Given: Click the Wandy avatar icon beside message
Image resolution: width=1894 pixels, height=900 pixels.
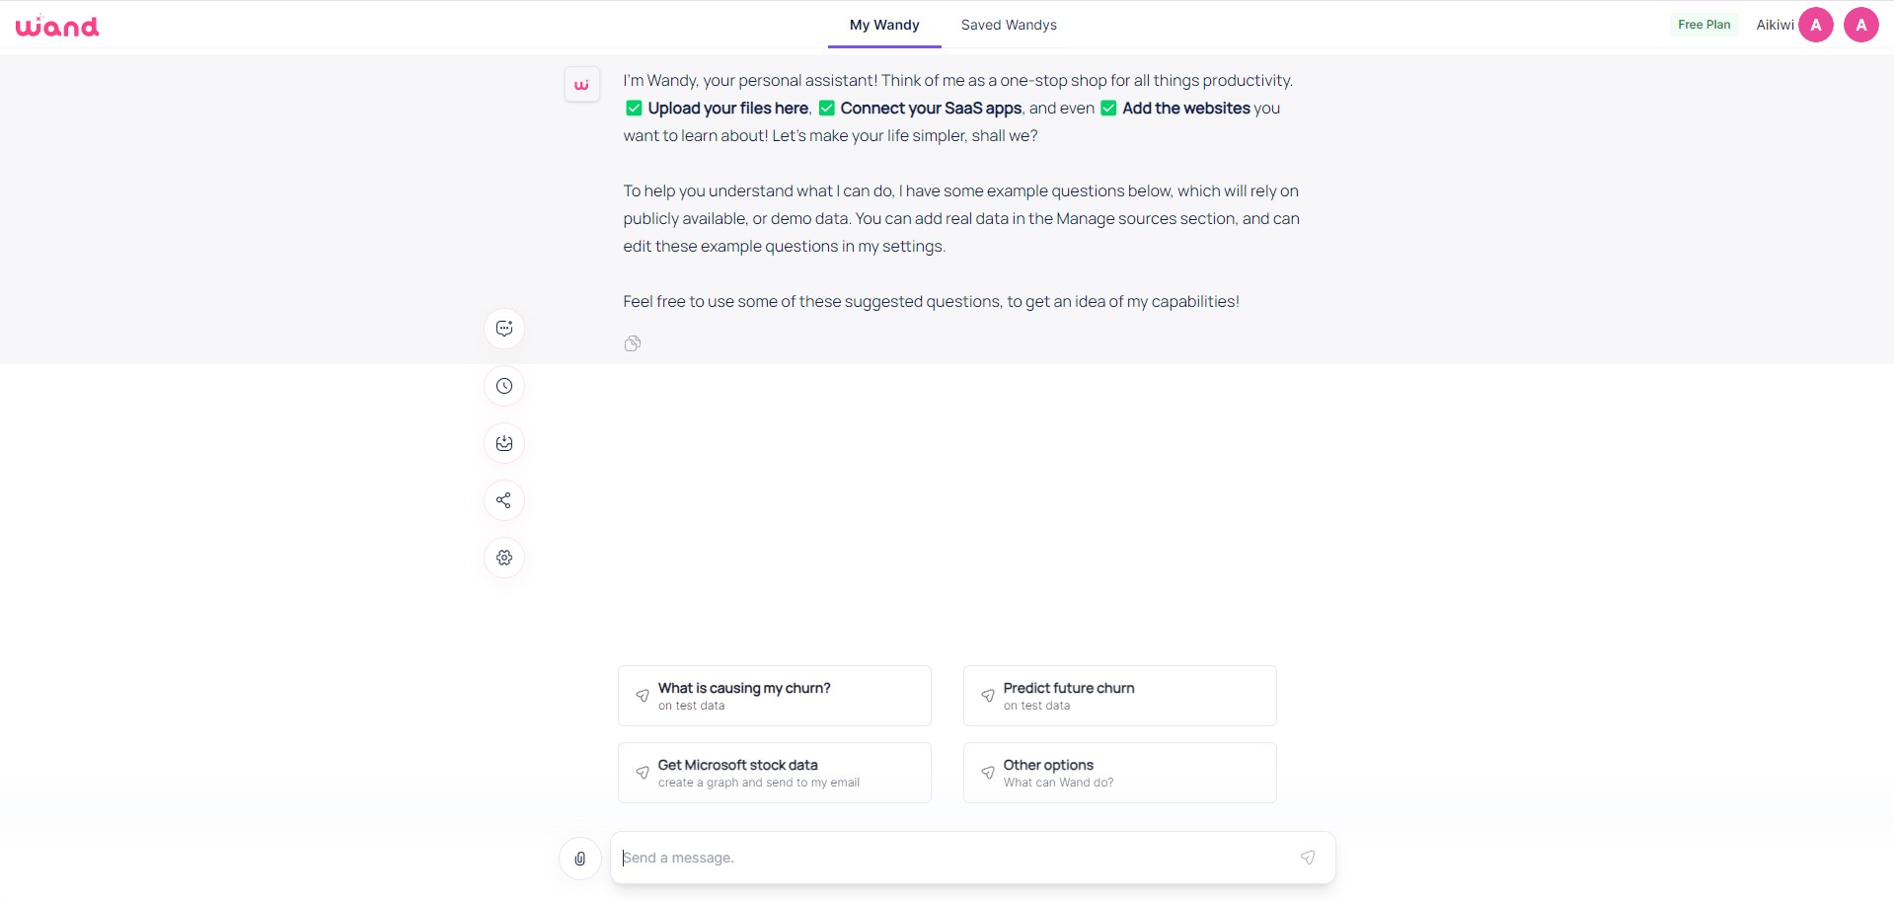Looking at the screenshot, I should pyautogui.click(x=582, y=85).
